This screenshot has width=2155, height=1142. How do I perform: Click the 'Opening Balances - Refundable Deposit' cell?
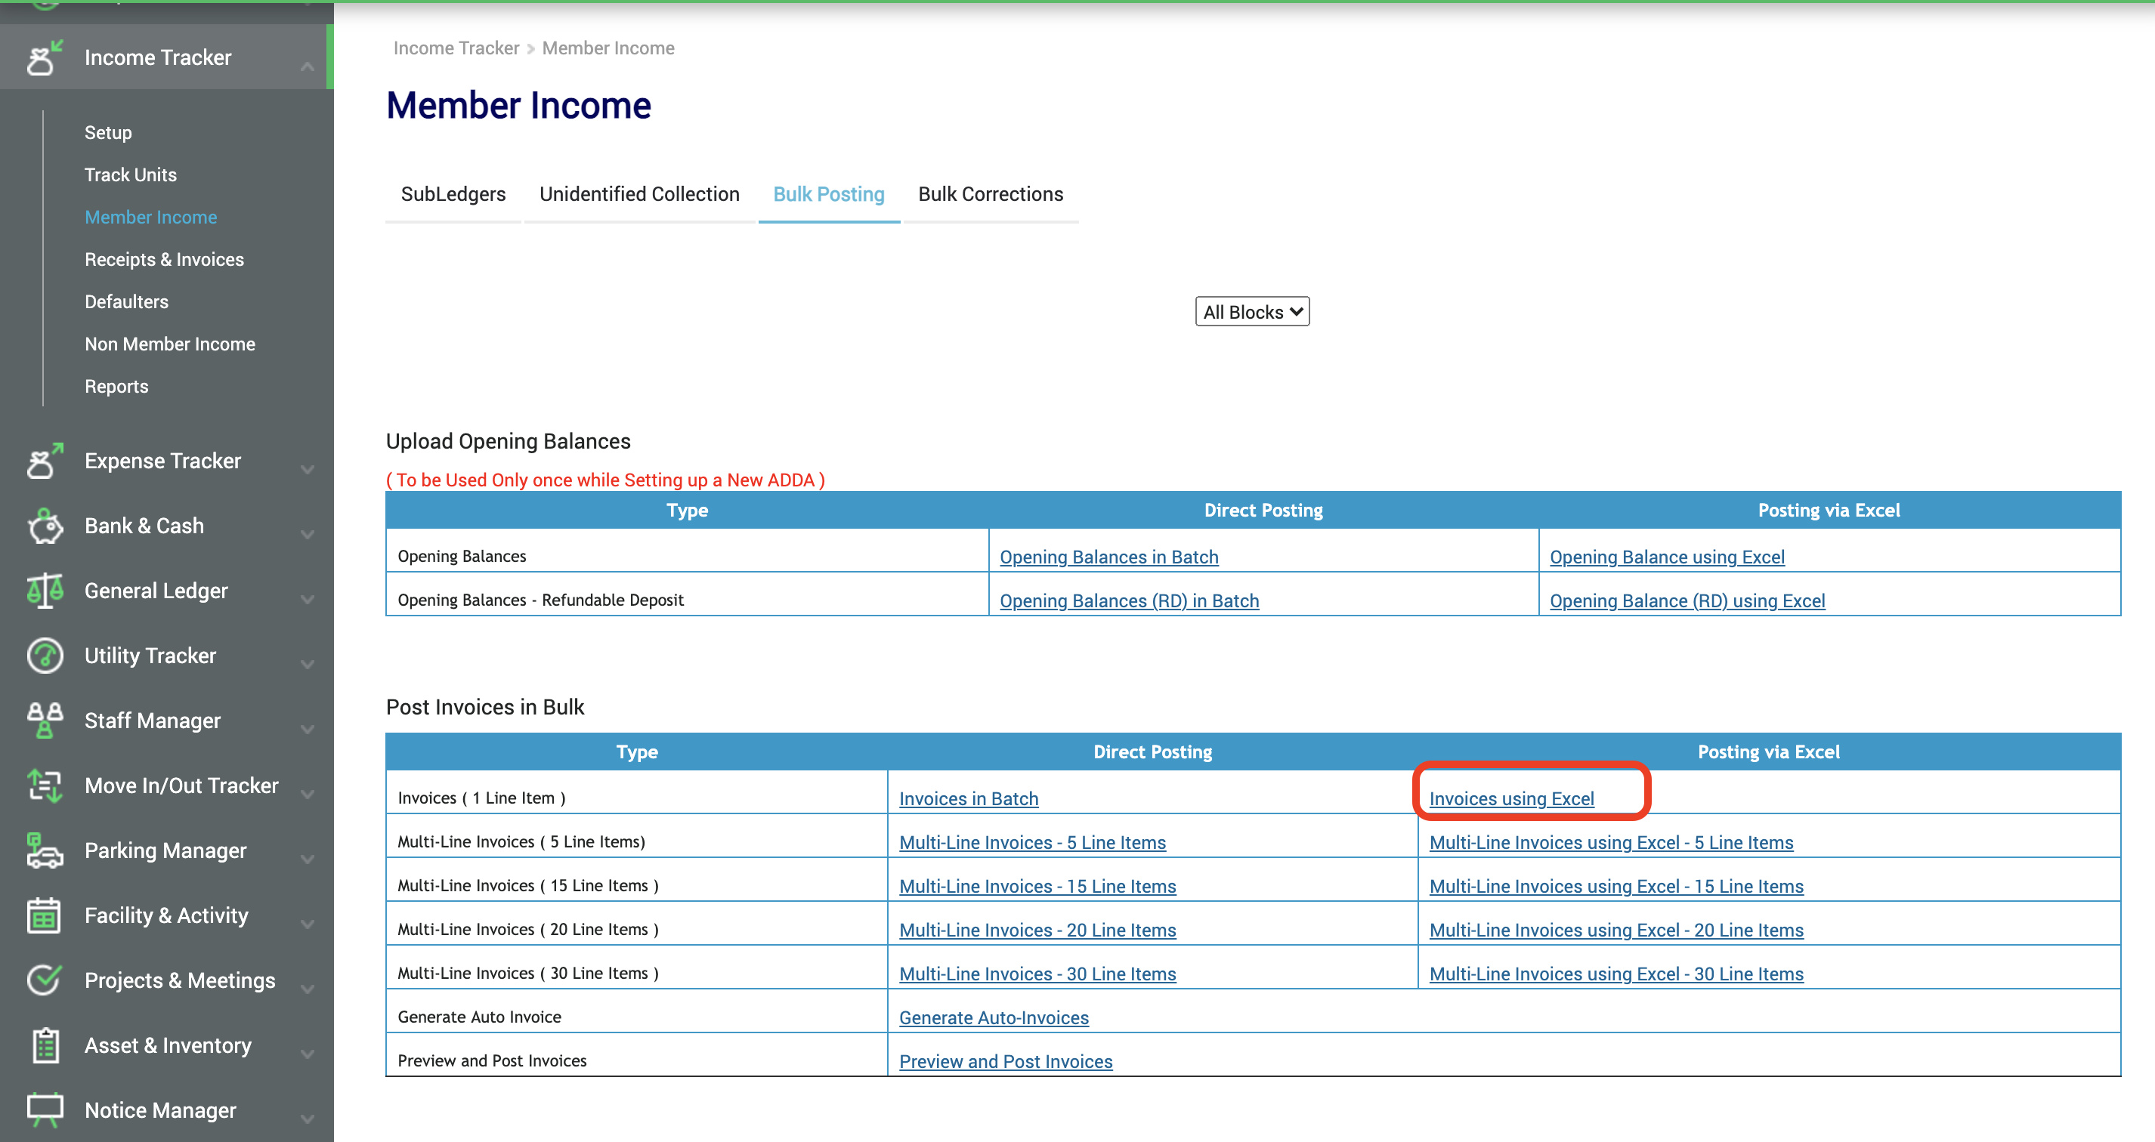[x=687, y=594]
